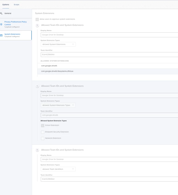The height and width of the screenshot is (195, 178).
Task: Select the com.google.drivefs.filesystems.dfsfuse row
Action: (x=108, y=71)
